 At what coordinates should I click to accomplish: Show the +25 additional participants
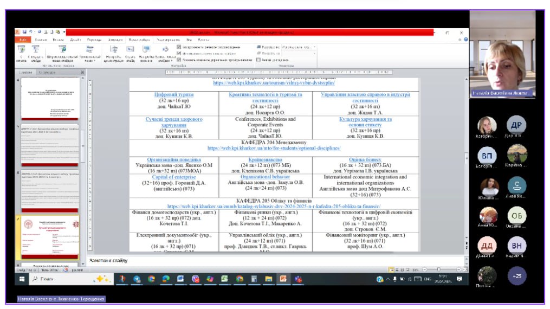pos(517,276)
